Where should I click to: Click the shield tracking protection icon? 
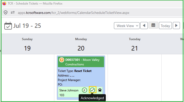tap(6, 12)
